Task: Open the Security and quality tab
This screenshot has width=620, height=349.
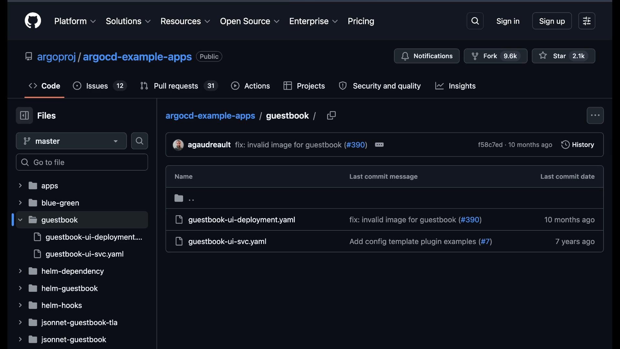Action: [380, 86]
